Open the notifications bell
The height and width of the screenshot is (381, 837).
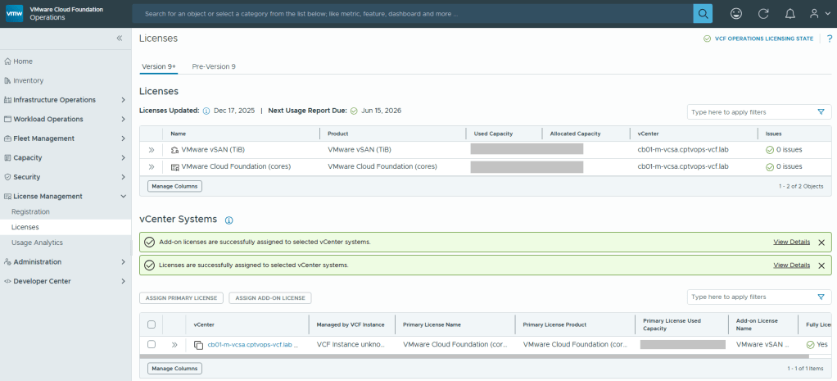coord(789,14)
